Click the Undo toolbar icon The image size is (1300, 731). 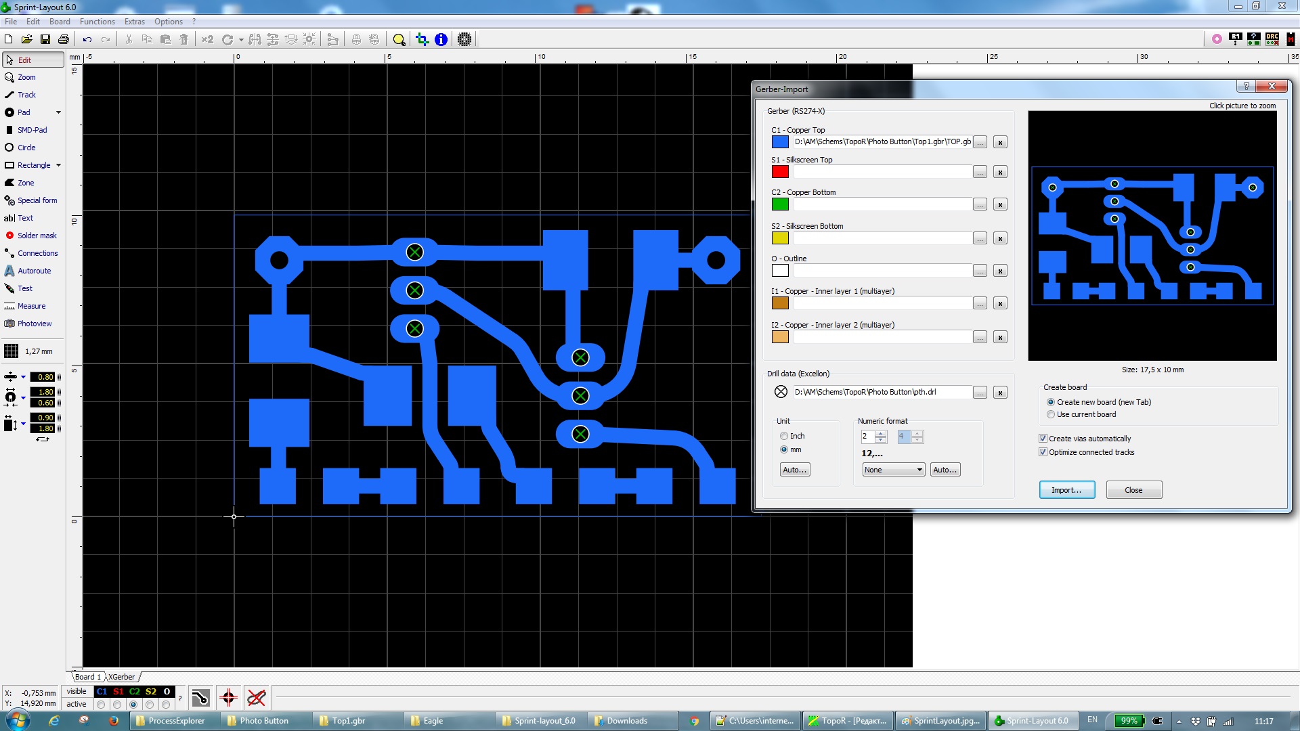pos(87,39)
